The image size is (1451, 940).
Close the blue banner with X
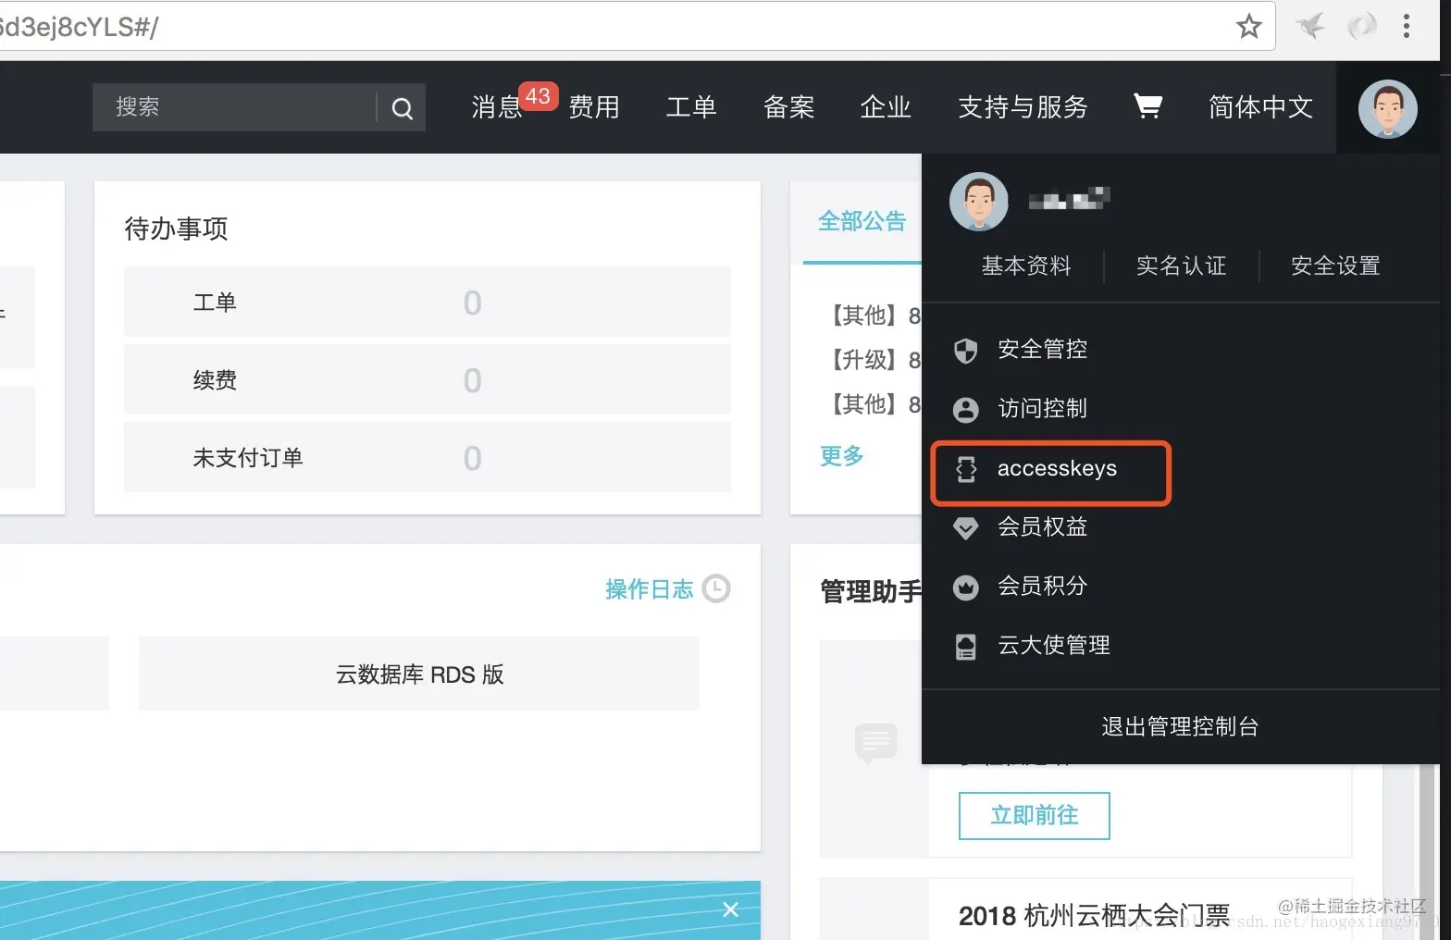coord(730,909)
